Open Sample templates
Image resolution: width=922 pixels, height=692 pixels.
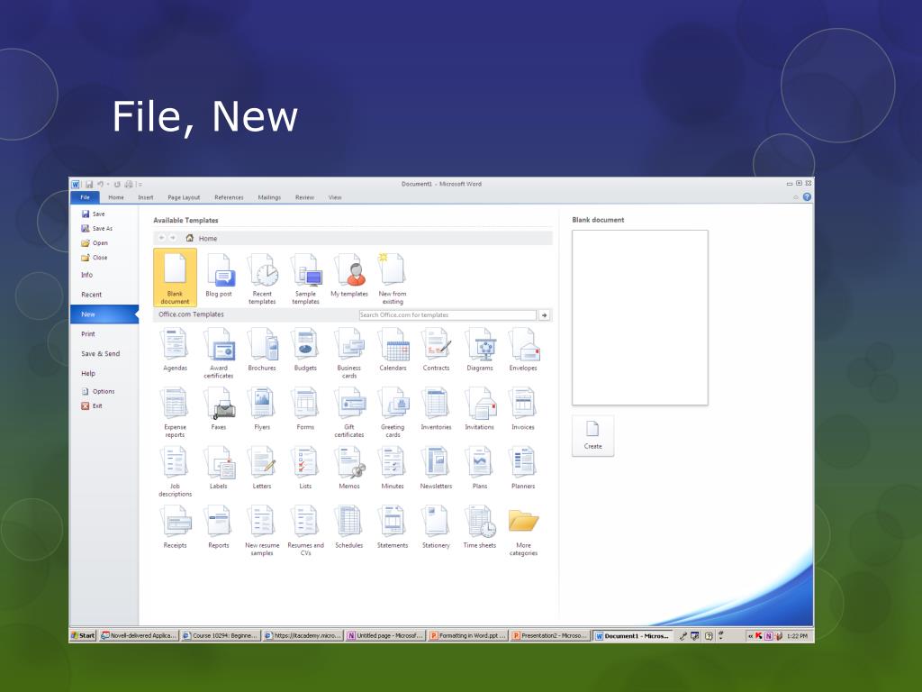click(x=306, y=278)
